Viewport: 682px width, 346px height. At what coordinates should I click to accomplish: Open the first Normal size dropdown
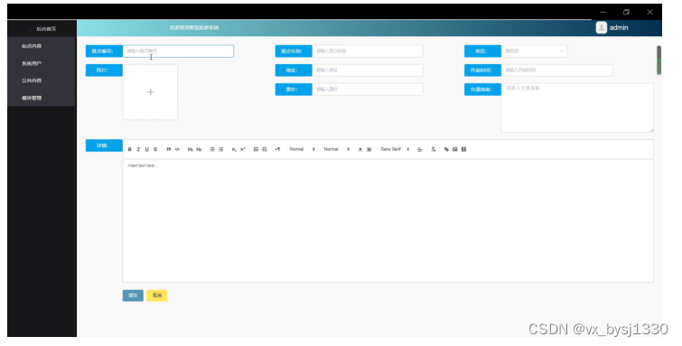[302, 149]
